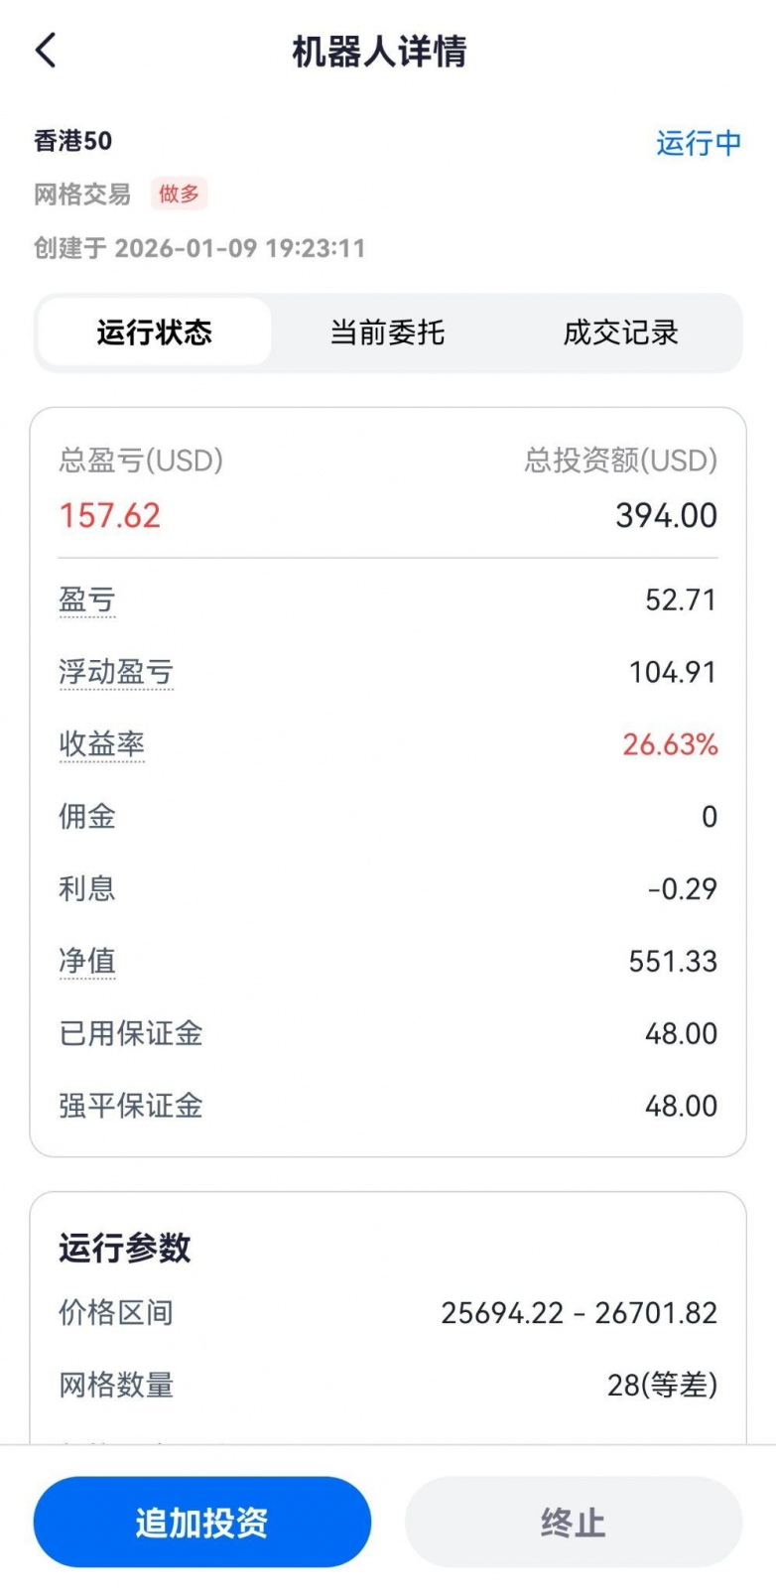
Task: Tap the underlined 收益率 label
Action: 102,744
